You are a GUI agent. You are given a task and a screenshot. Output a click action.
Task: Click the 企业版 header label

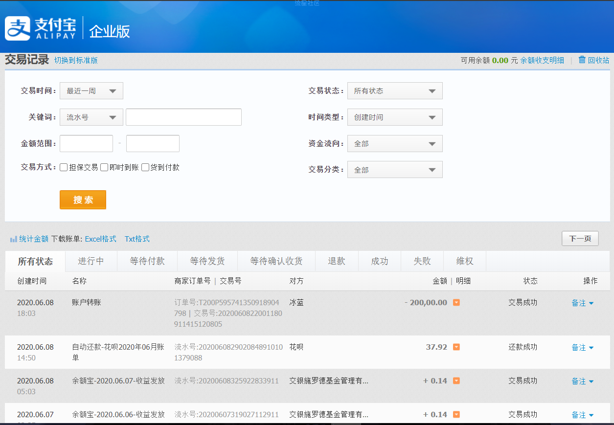(x=110, y=31)
